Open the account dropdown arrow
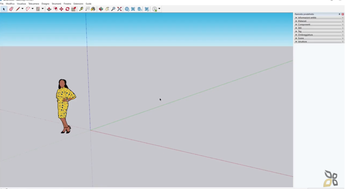The width and height of the screenshot is (345, 189). coord(159,9)
